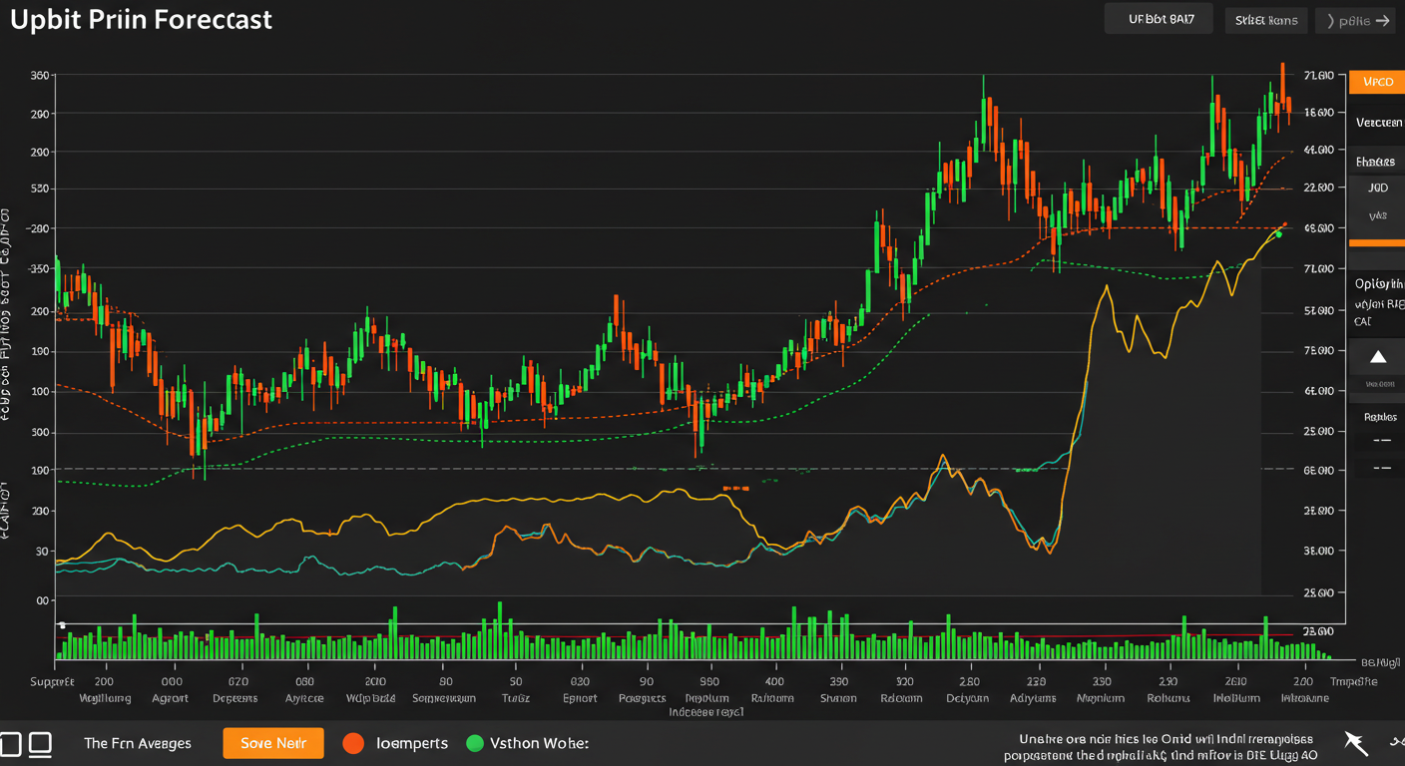1405x766 pixels.
Task: Click the 'Shanon' axis label
Action: [x=838, y=698]
